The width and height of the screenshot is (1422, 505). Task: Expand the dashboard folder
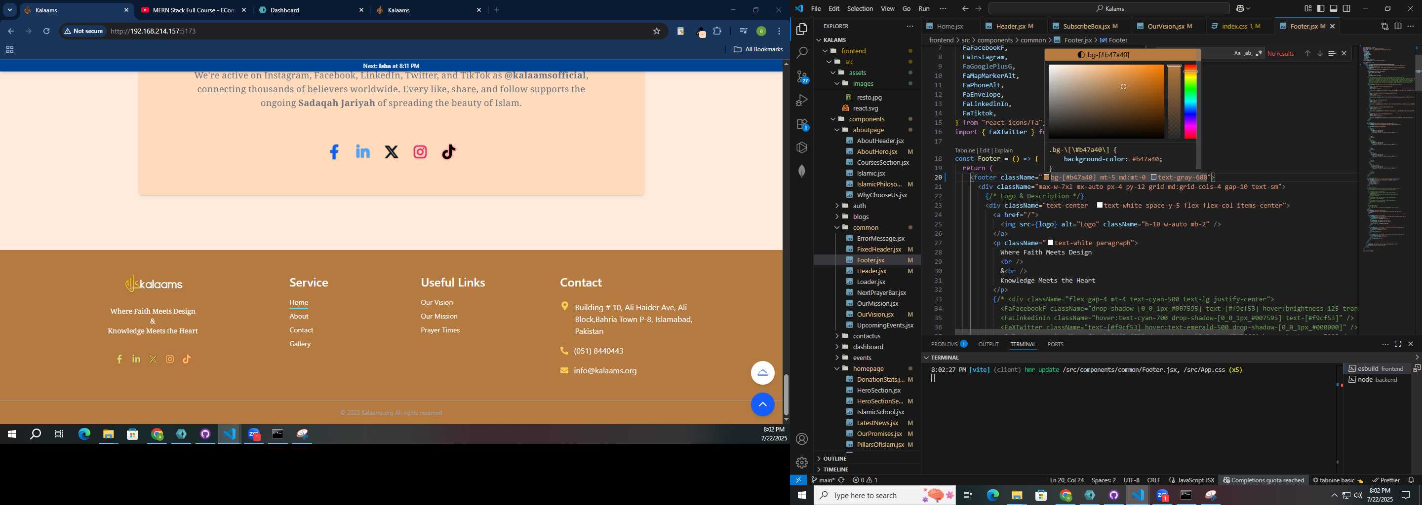coord(837,347)
